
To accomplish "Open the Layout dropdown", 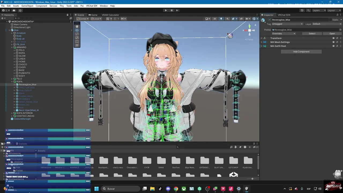I will pos(334,10).
